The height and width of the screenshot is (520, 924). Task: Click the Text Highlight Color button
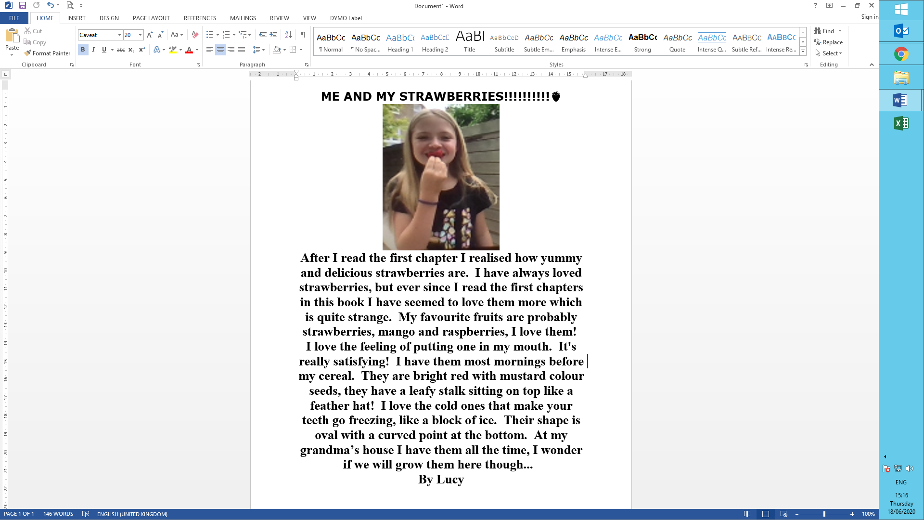[x=173, y=50]
